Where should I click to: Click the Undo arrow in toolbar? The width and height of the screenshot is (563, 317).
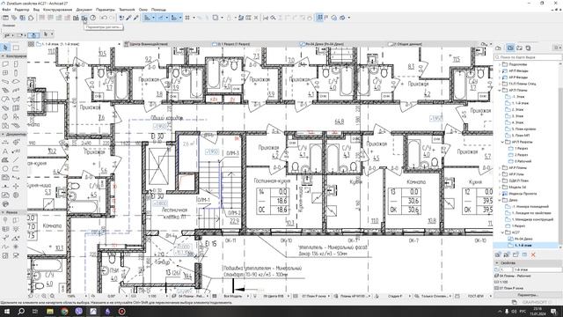[x=104, y=18]
